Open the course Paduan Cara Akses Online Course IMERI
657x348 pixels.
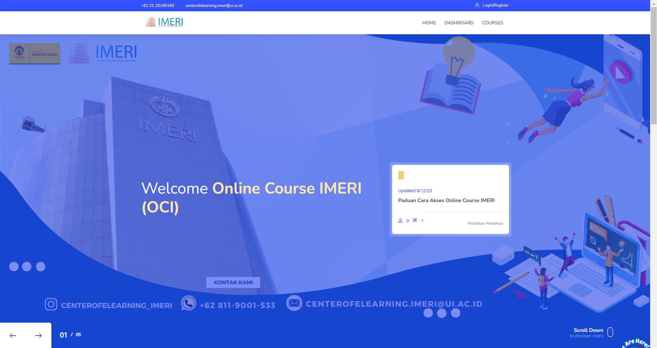coord(446,200)
